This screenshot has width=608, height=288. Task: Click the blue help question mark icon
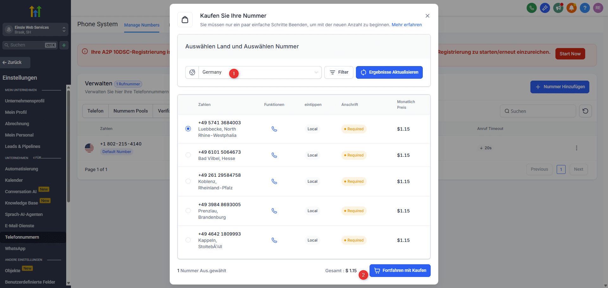(x=585, y=8)
